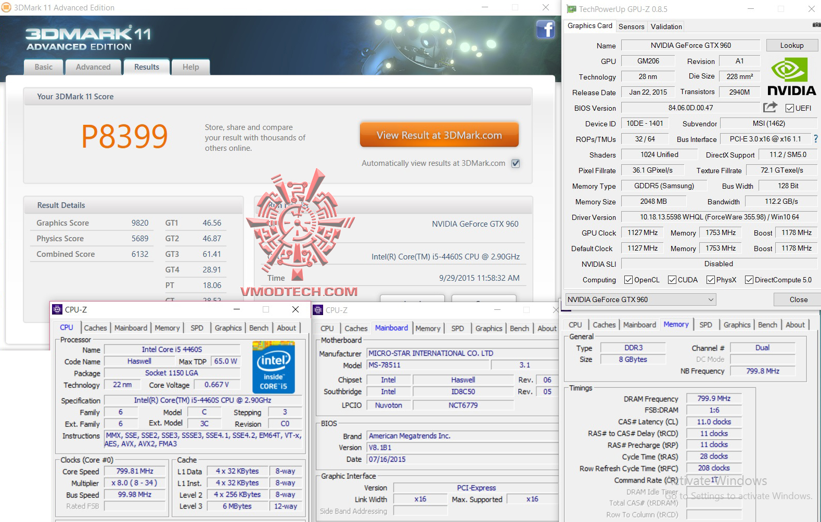Click the Lookup button in GPU-Z
The width and height of the screenshot is (821, 522).
(x=791, y=46)
